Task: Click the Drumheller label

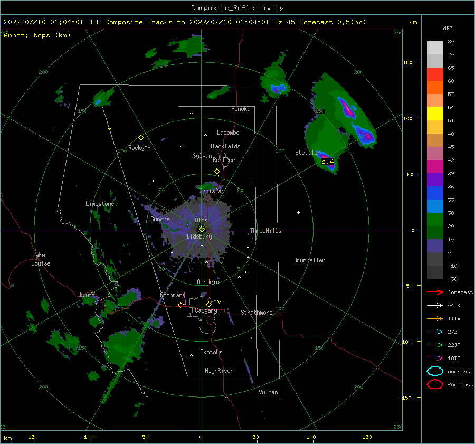Action: [x=309, y=260]
